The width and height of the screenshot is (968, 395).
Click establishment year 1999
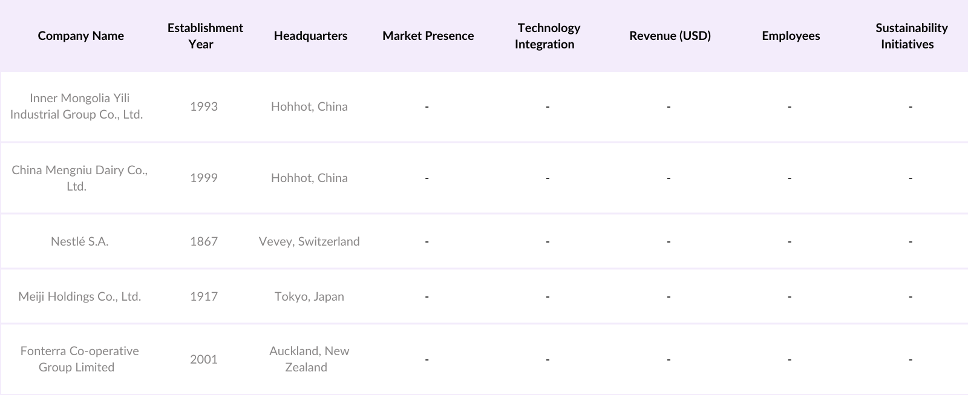coord(204,178)
